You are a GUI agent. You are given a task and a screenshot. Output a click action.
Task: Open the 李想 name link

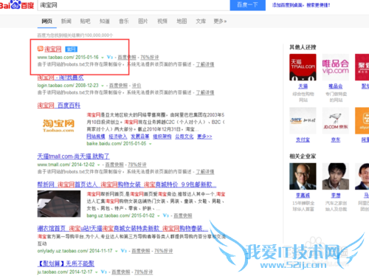tap(336, 196)
